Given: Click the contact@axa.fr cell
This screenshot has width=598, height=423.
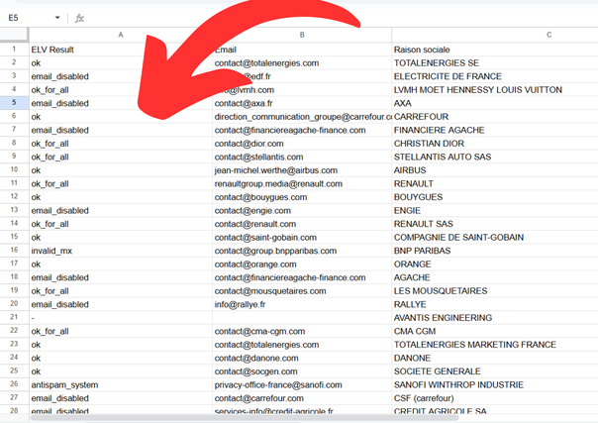Looking at the screenshot, I should click(x=302, y=103).
